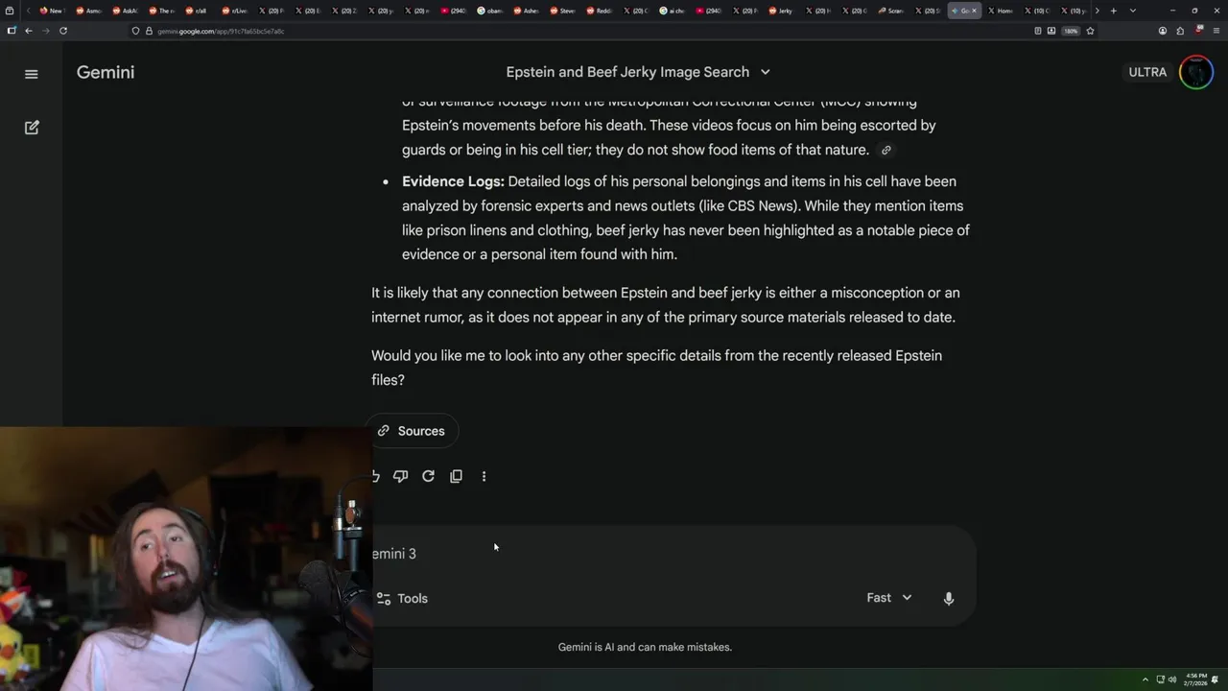Click the 180% zoom level indicator
The width and height of the screenshot is (1228, 691).
(x=1071, y=31)
